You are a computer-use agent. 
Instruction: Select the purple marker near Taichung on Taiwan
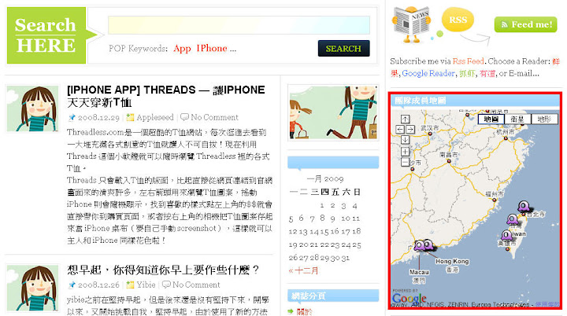pos(512,219)
